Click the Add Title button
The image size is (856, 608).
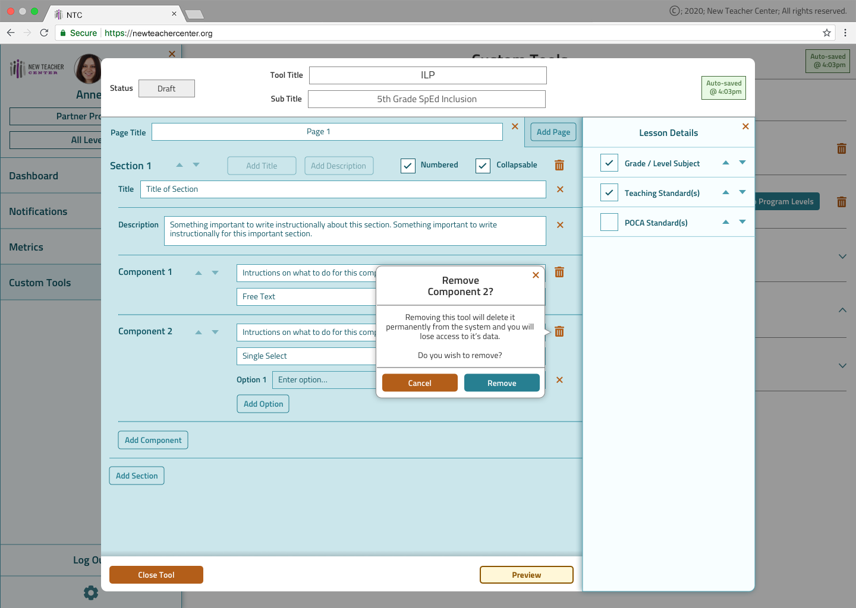tap(262, 166)
